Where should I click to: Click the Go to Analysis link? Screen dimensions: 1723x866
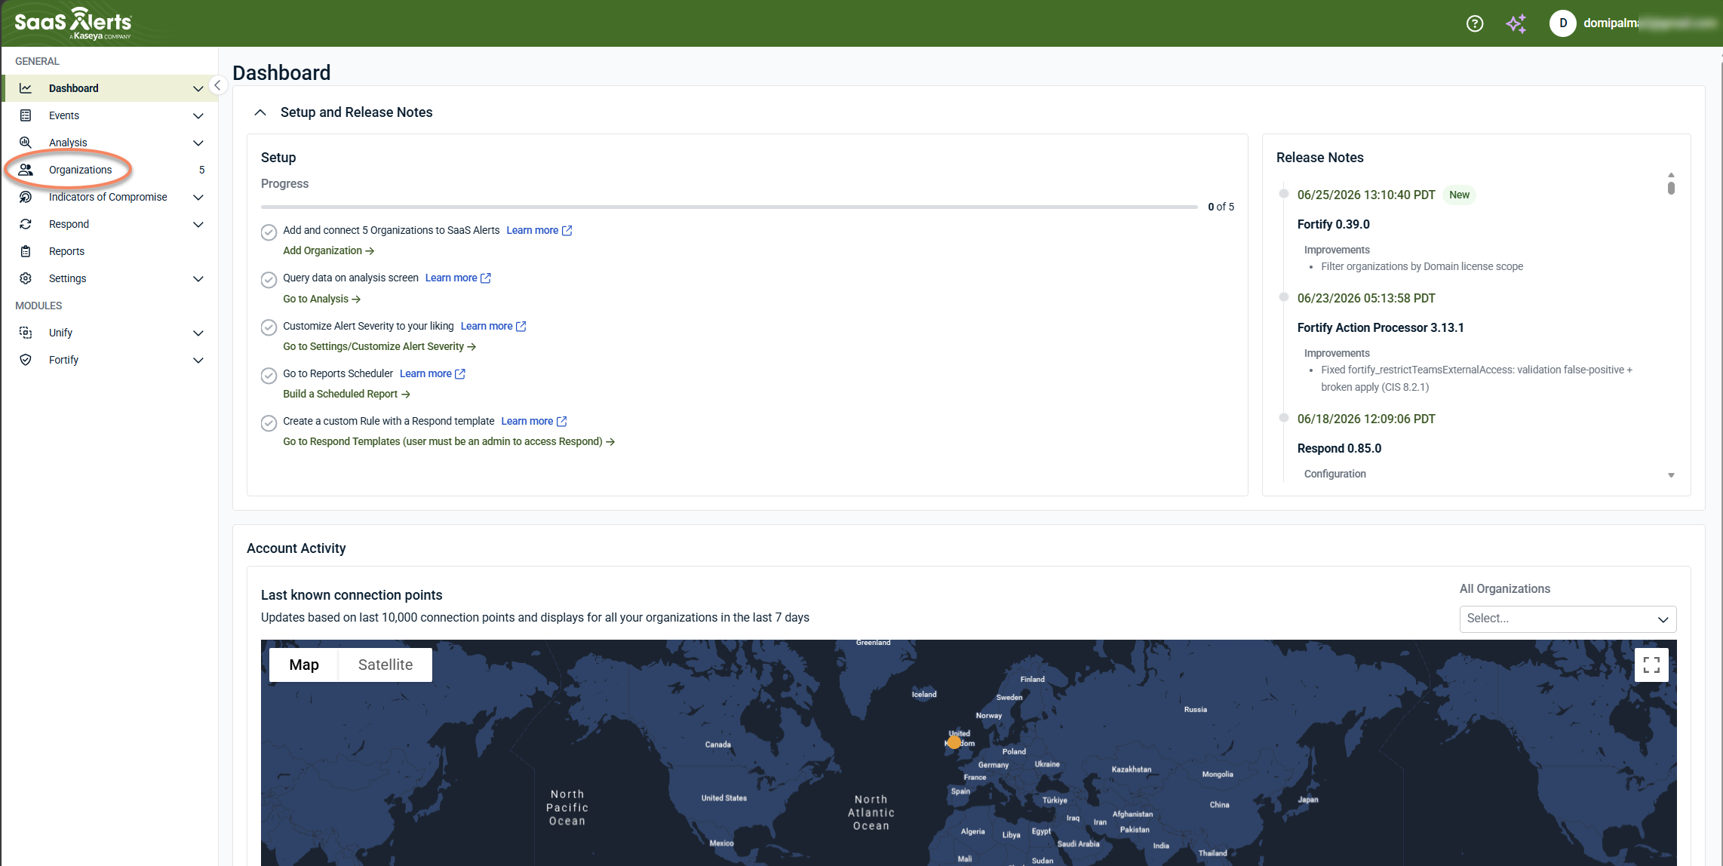[x=321, y=299]
